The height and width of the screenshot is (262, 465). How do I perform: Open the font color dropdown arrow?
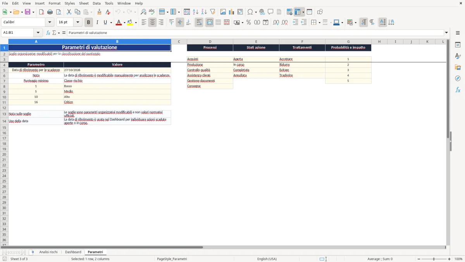(x=124, y=23)
